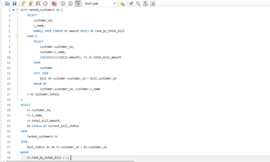Click 'rc.total_bill_amount,' on line 22
Image resolution: width=270 pixels, height=162 pixels.
44,121
